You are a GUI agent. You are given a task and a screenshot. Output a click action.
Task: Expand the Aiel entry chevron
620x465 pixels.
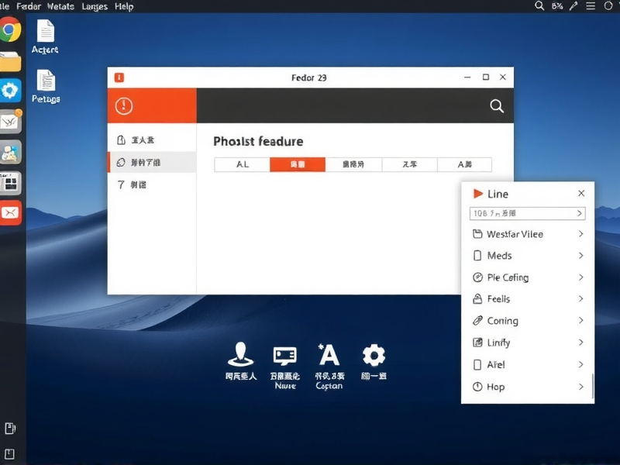tap(580, 364)
